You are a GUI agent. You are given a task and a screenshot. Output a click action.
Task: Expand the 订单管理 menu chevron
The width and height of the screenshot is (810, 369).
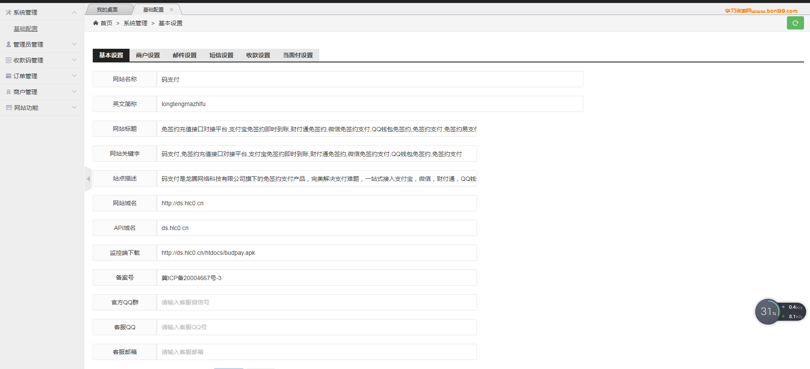tap(74, 76)
